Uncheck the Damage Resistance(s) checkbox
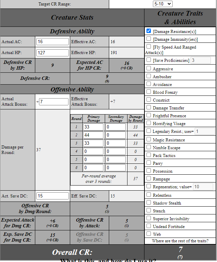Screen dimensions: 217x262 149,31
